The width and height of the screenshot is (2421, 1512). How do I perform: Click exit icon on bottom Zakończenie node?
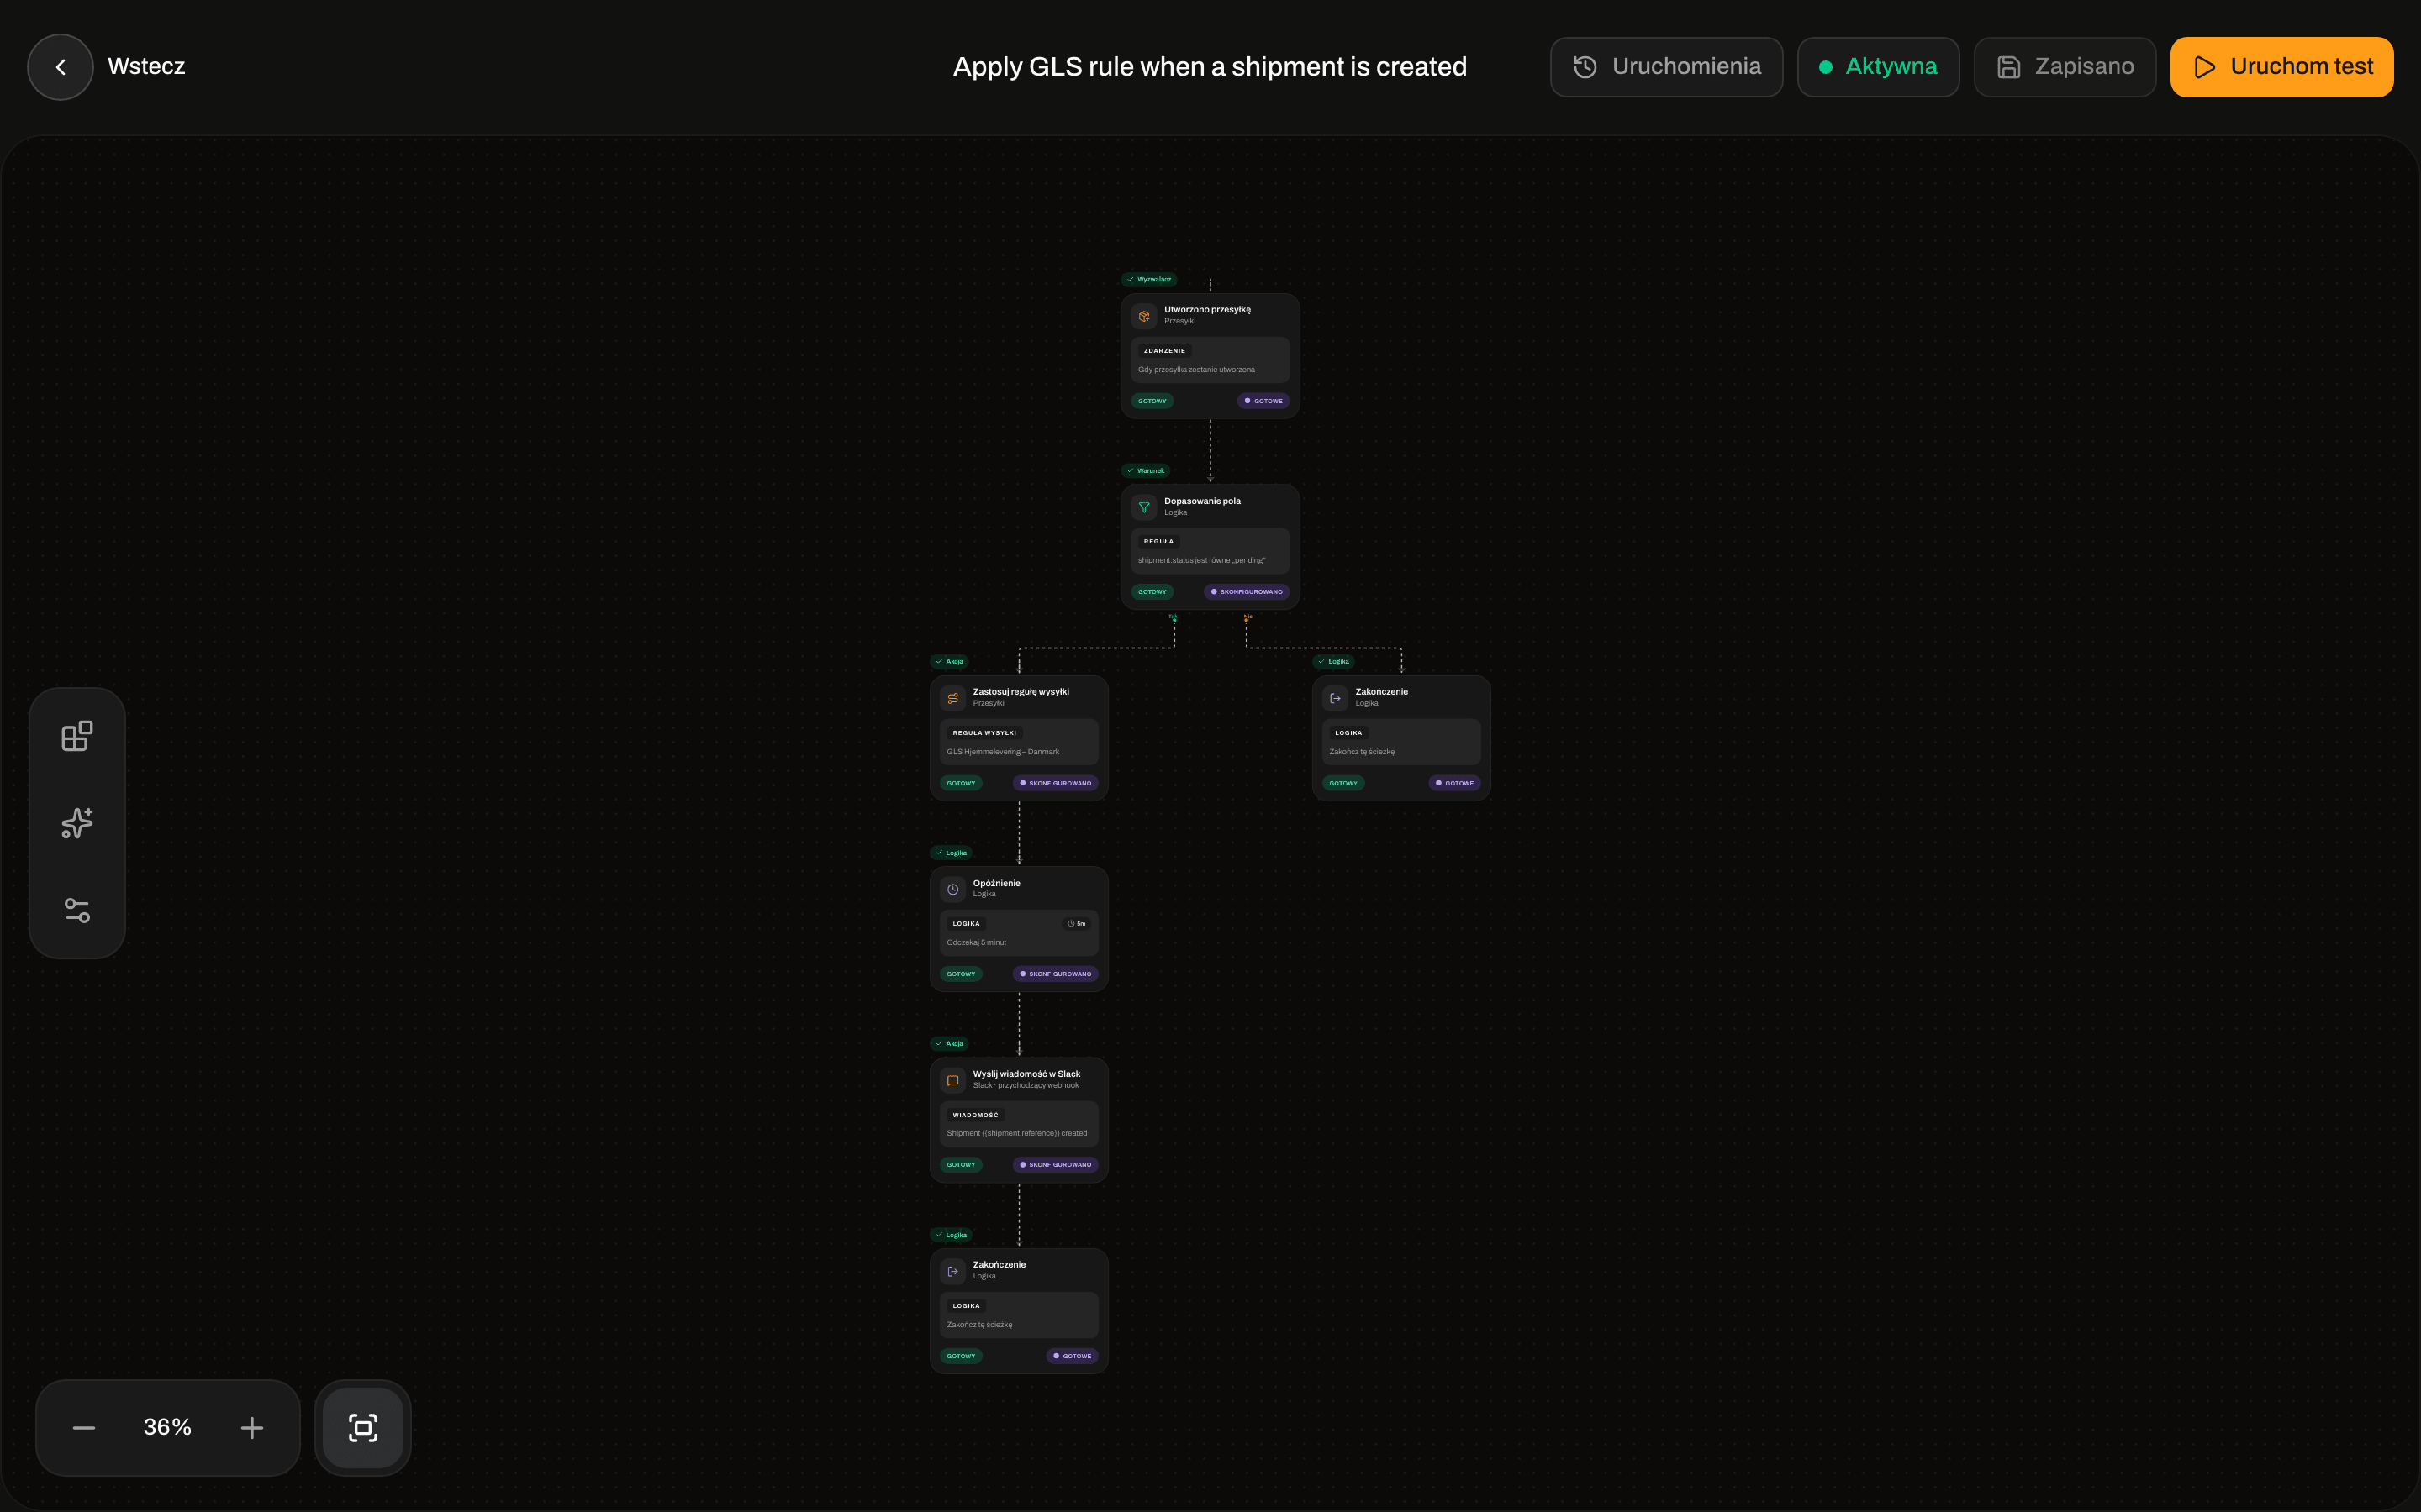[952, 1271]
